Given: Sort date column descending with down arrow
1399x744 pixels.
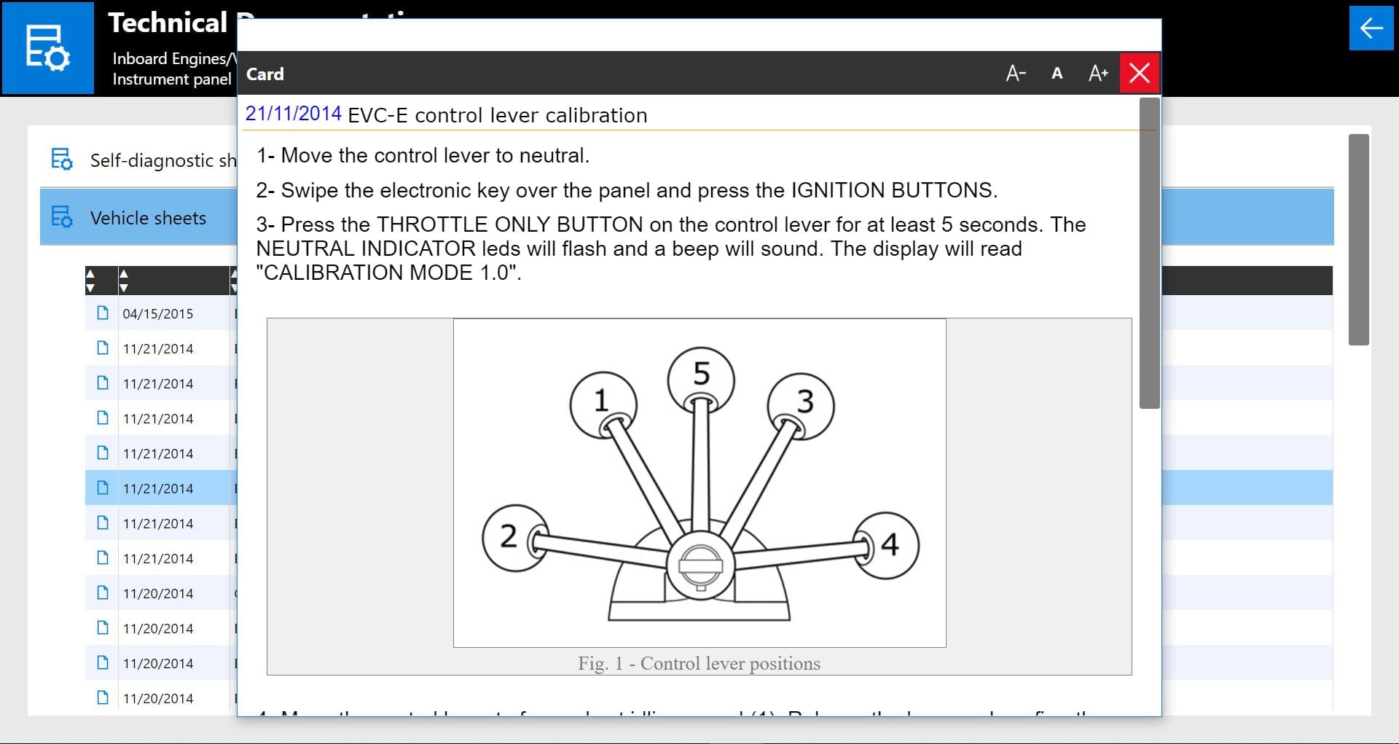Looking at the screenshot, I should [x=123, y=288].
